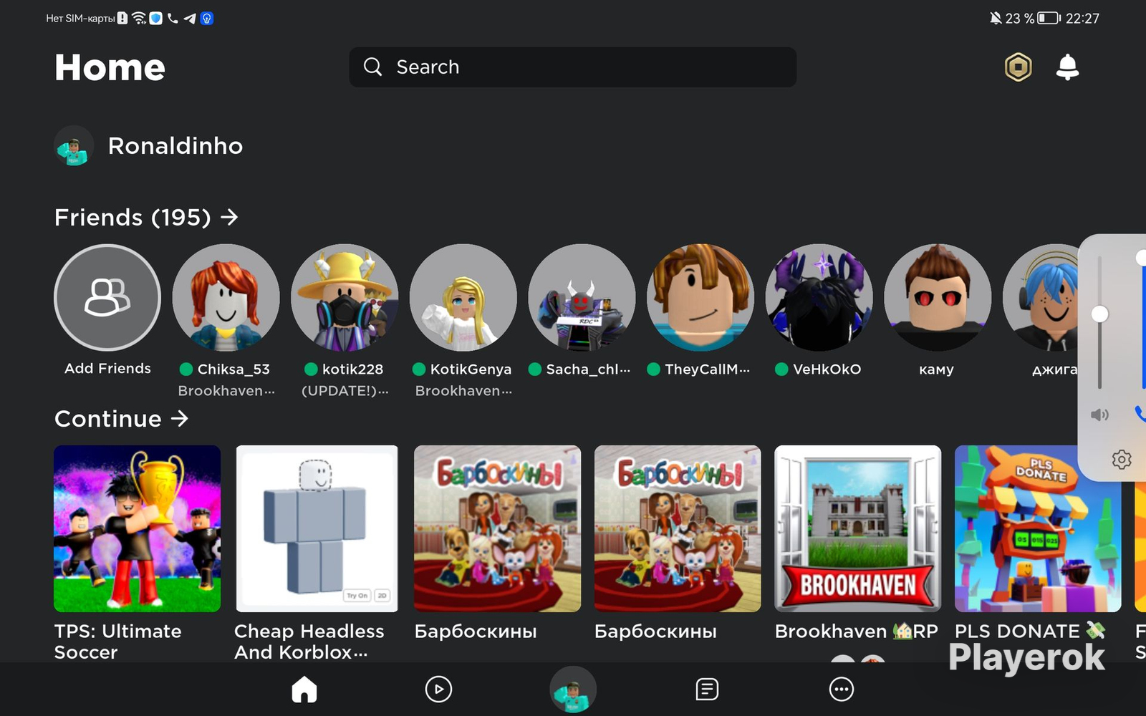The height and width of the screenshot is (716, 1146).
Task: Tap the magnifier icon in the search bar
Action: (x=372, y=67)
